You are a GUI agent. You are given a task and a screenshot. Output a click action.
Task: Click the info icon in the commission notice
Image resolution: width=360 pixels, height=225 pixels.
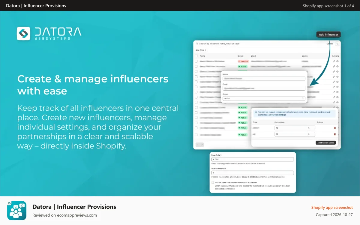coord(256,112)
